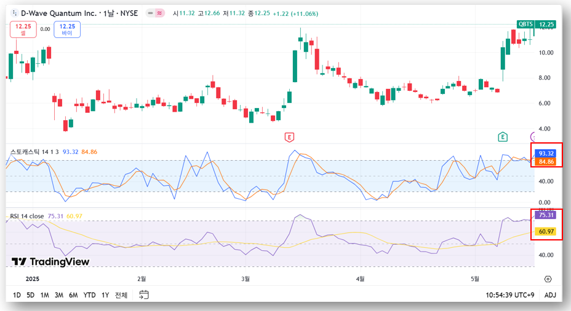Screen dimensions: 571x311
Task: Click the RSI 14 close indicator label
Action: coord(27,217)
